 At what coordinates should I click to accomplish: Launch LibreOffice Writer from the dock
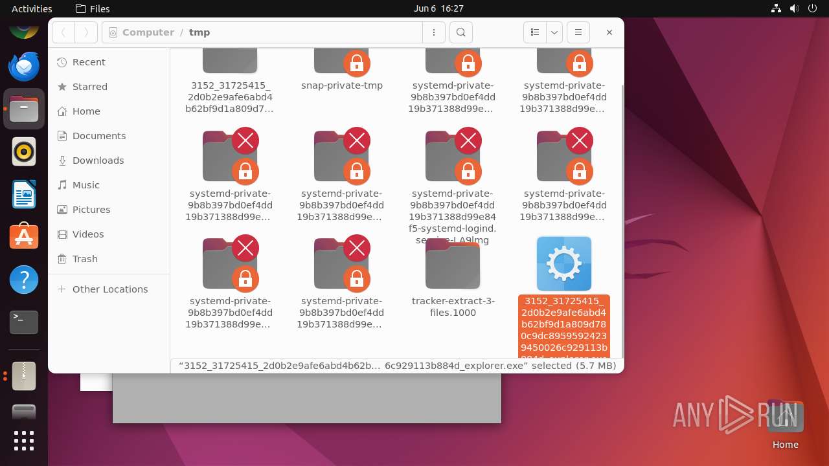coord(24,194)
